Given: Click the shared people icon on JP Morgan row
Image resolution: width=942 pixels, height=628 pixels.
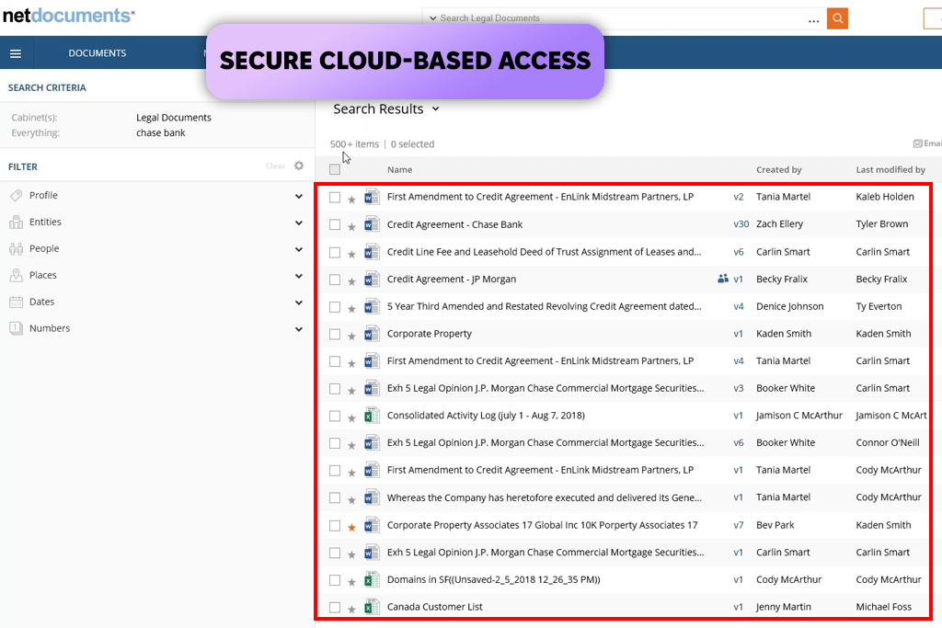Looking at the screenshot, I should click(723, 279).
